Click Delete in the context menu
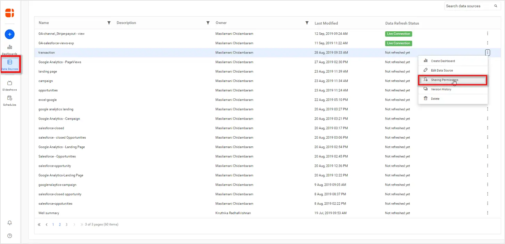 [x=435, y=99]
